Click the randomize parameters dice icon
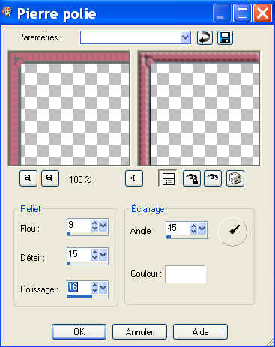This screenshot has height=347, width=275. pyautogui.click(x=235, y=178)
